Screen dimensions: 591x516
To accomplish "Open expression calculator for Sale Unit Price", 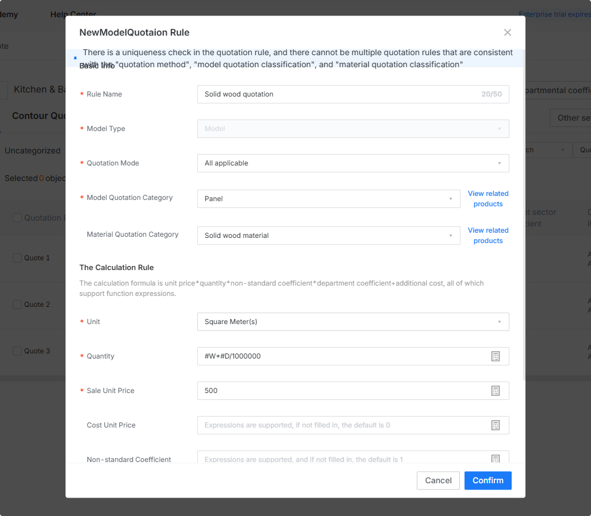I will (495, 391).
